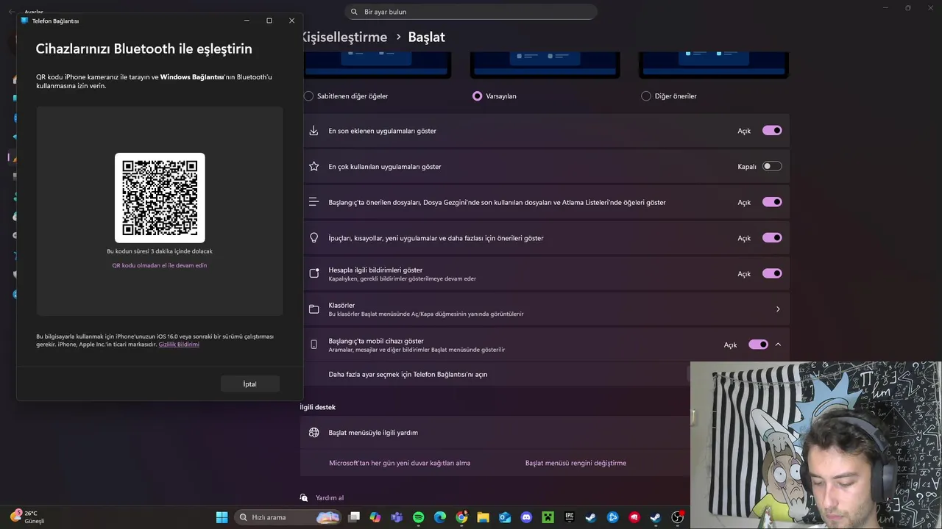Click the 'Başlat' breadcrumb title
The width and height of the screenshot is (942, 529).
click(x=427, y=37)
